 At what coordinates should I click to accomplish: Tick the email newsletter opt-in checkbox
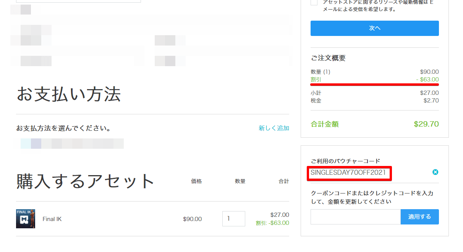click(314, 2)
